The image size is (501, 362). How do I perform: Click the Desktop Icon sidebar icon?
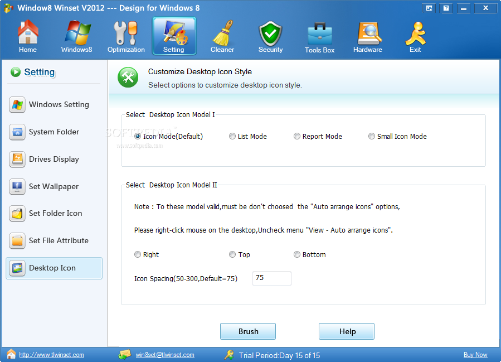click(x=17, y=268)
